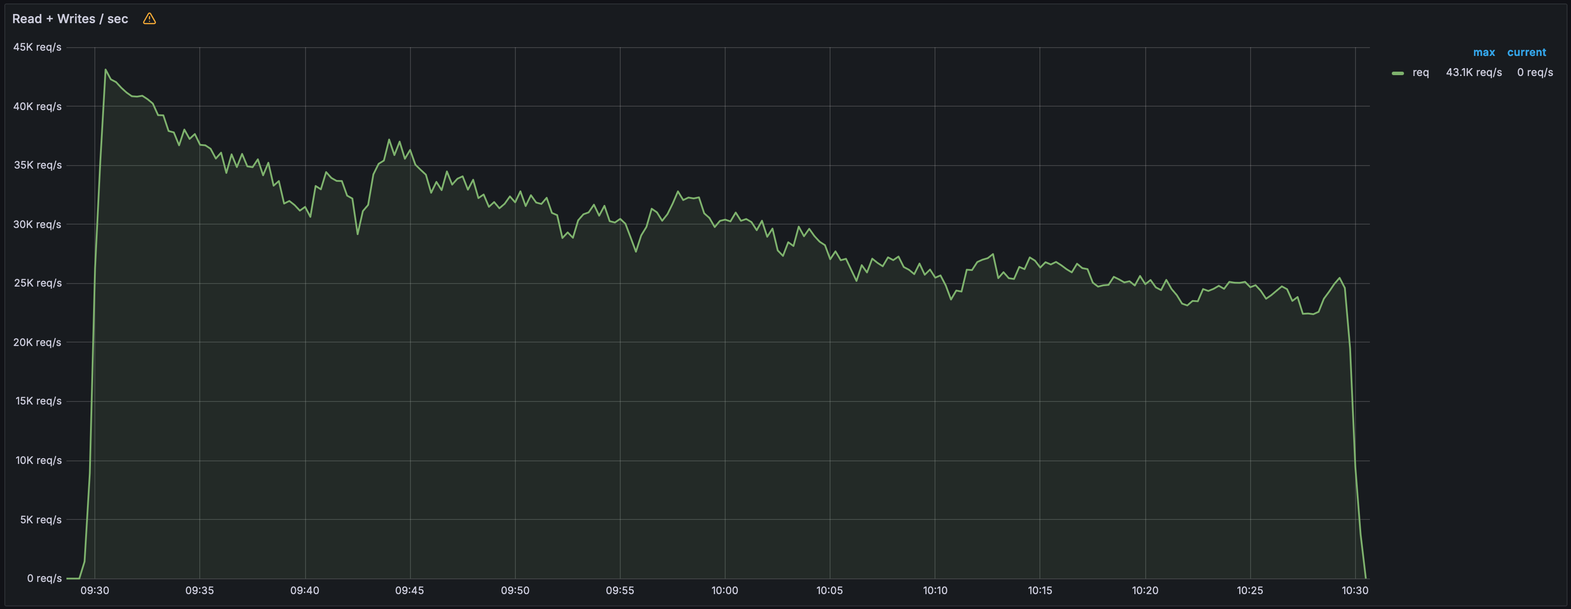Click the peak of the graph near 09:30
The width and height of the screenshot is (1571, 609).
[105, 69]
